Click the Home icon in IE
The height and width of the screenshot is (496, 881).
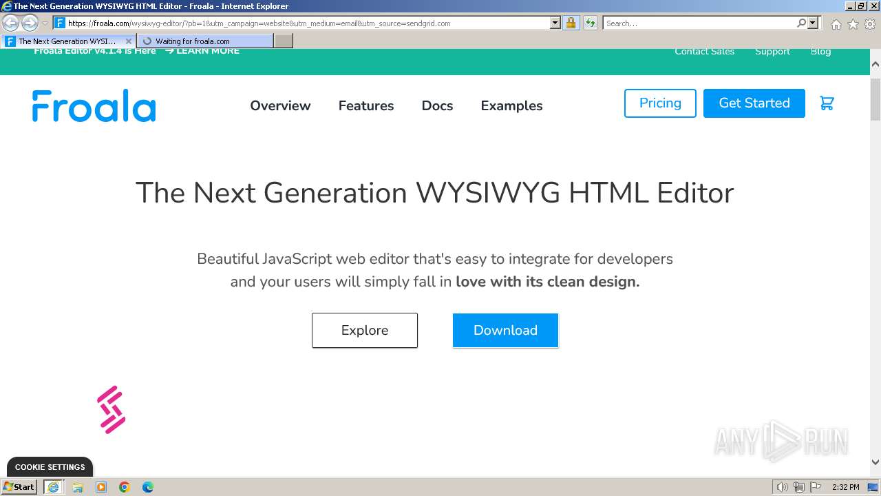click(836, 24)
